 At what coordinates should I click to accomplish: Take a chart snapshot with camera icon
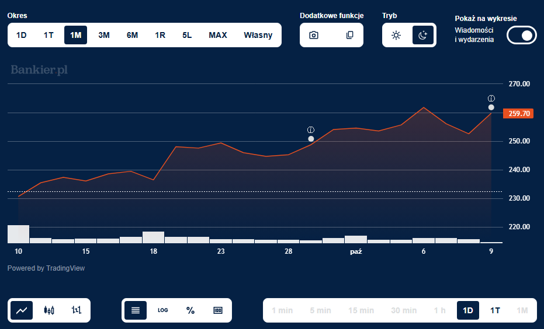coord(314,35)
